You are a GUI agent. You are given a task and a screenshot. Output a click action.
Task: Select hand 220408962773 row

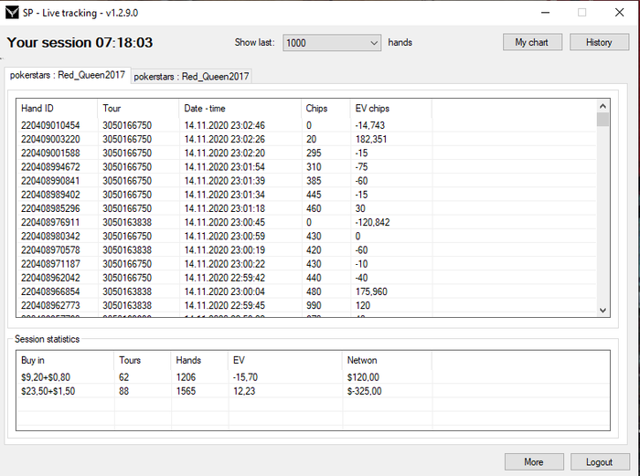(x=306, y=305)
